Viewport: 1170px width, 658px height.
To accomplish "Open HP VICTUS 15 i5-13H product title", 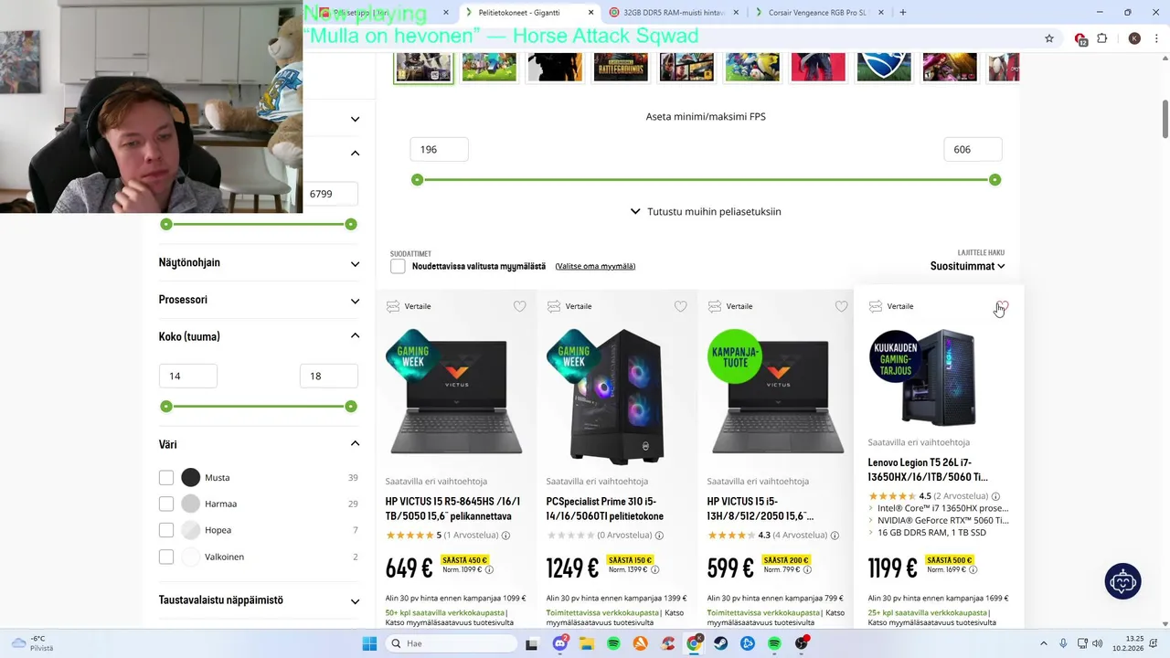I will [760, 508].
